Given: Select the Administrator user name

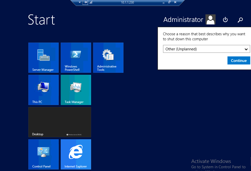Looking at the screenshot, I should point(183,20).
